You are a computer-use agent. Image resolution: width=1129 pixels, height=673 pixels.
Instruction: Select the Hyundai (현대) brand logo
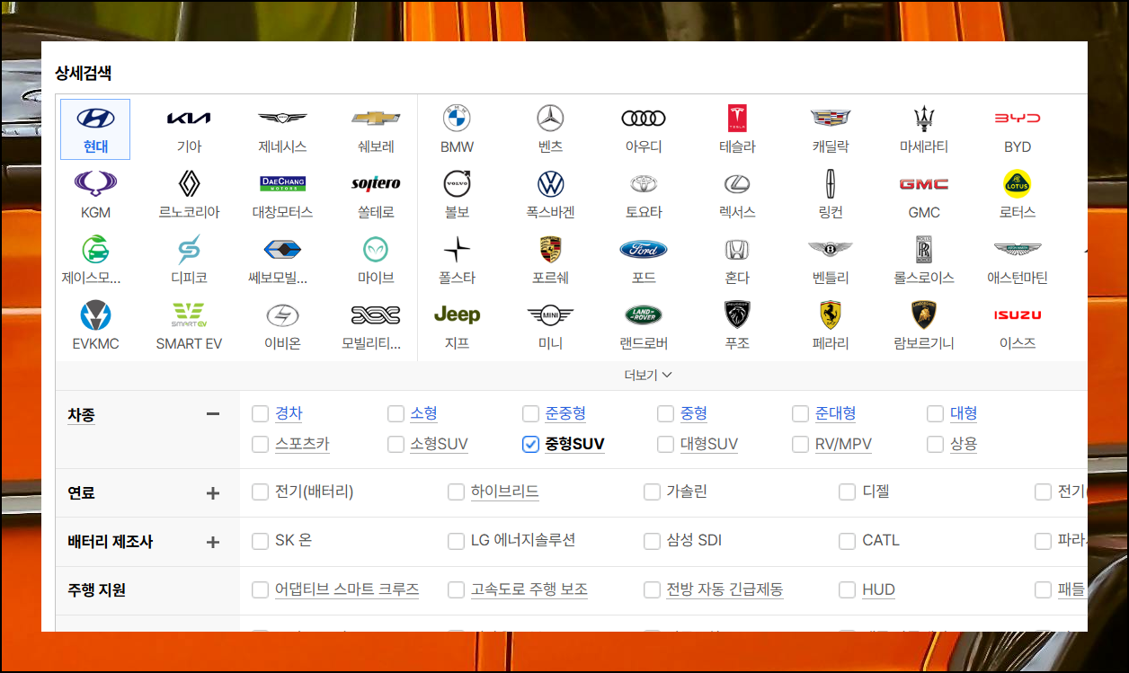95,119
